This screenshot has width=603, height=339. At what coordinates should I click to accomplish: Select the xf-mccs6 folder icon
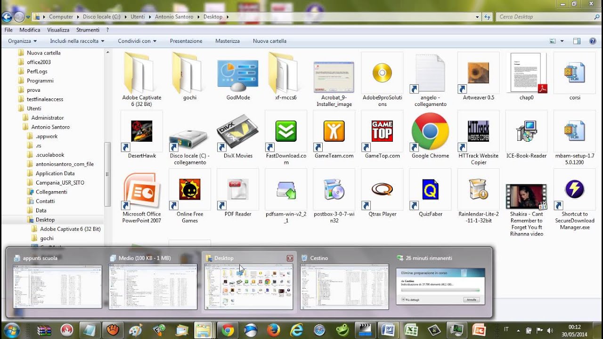pos(286,76)
